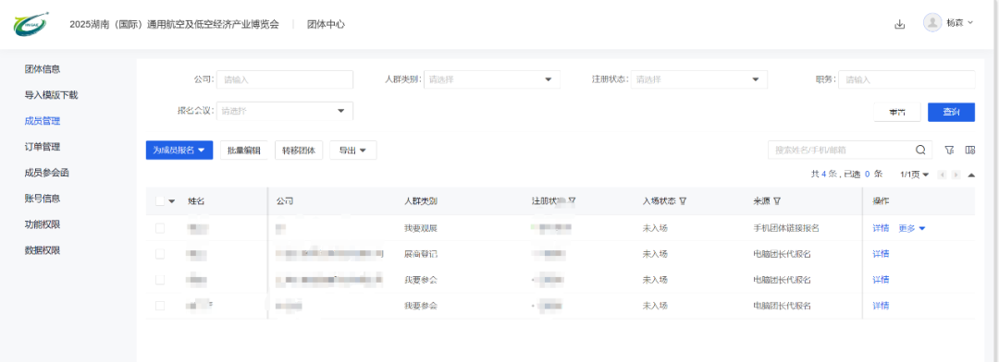Click the user avatar icon
The height and width of the screenshot is (362, 999).
(932, 23)
